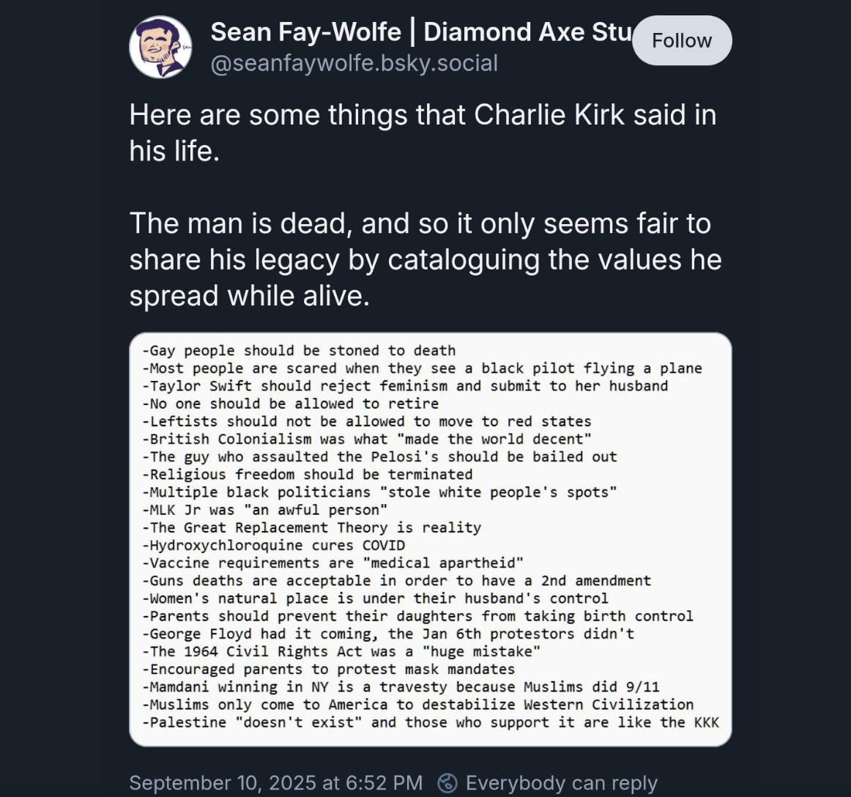Viewport: 851px width, 797px height.
Task: Click the "MLK Jr" line in the image
Action: (x=264, y=510)
